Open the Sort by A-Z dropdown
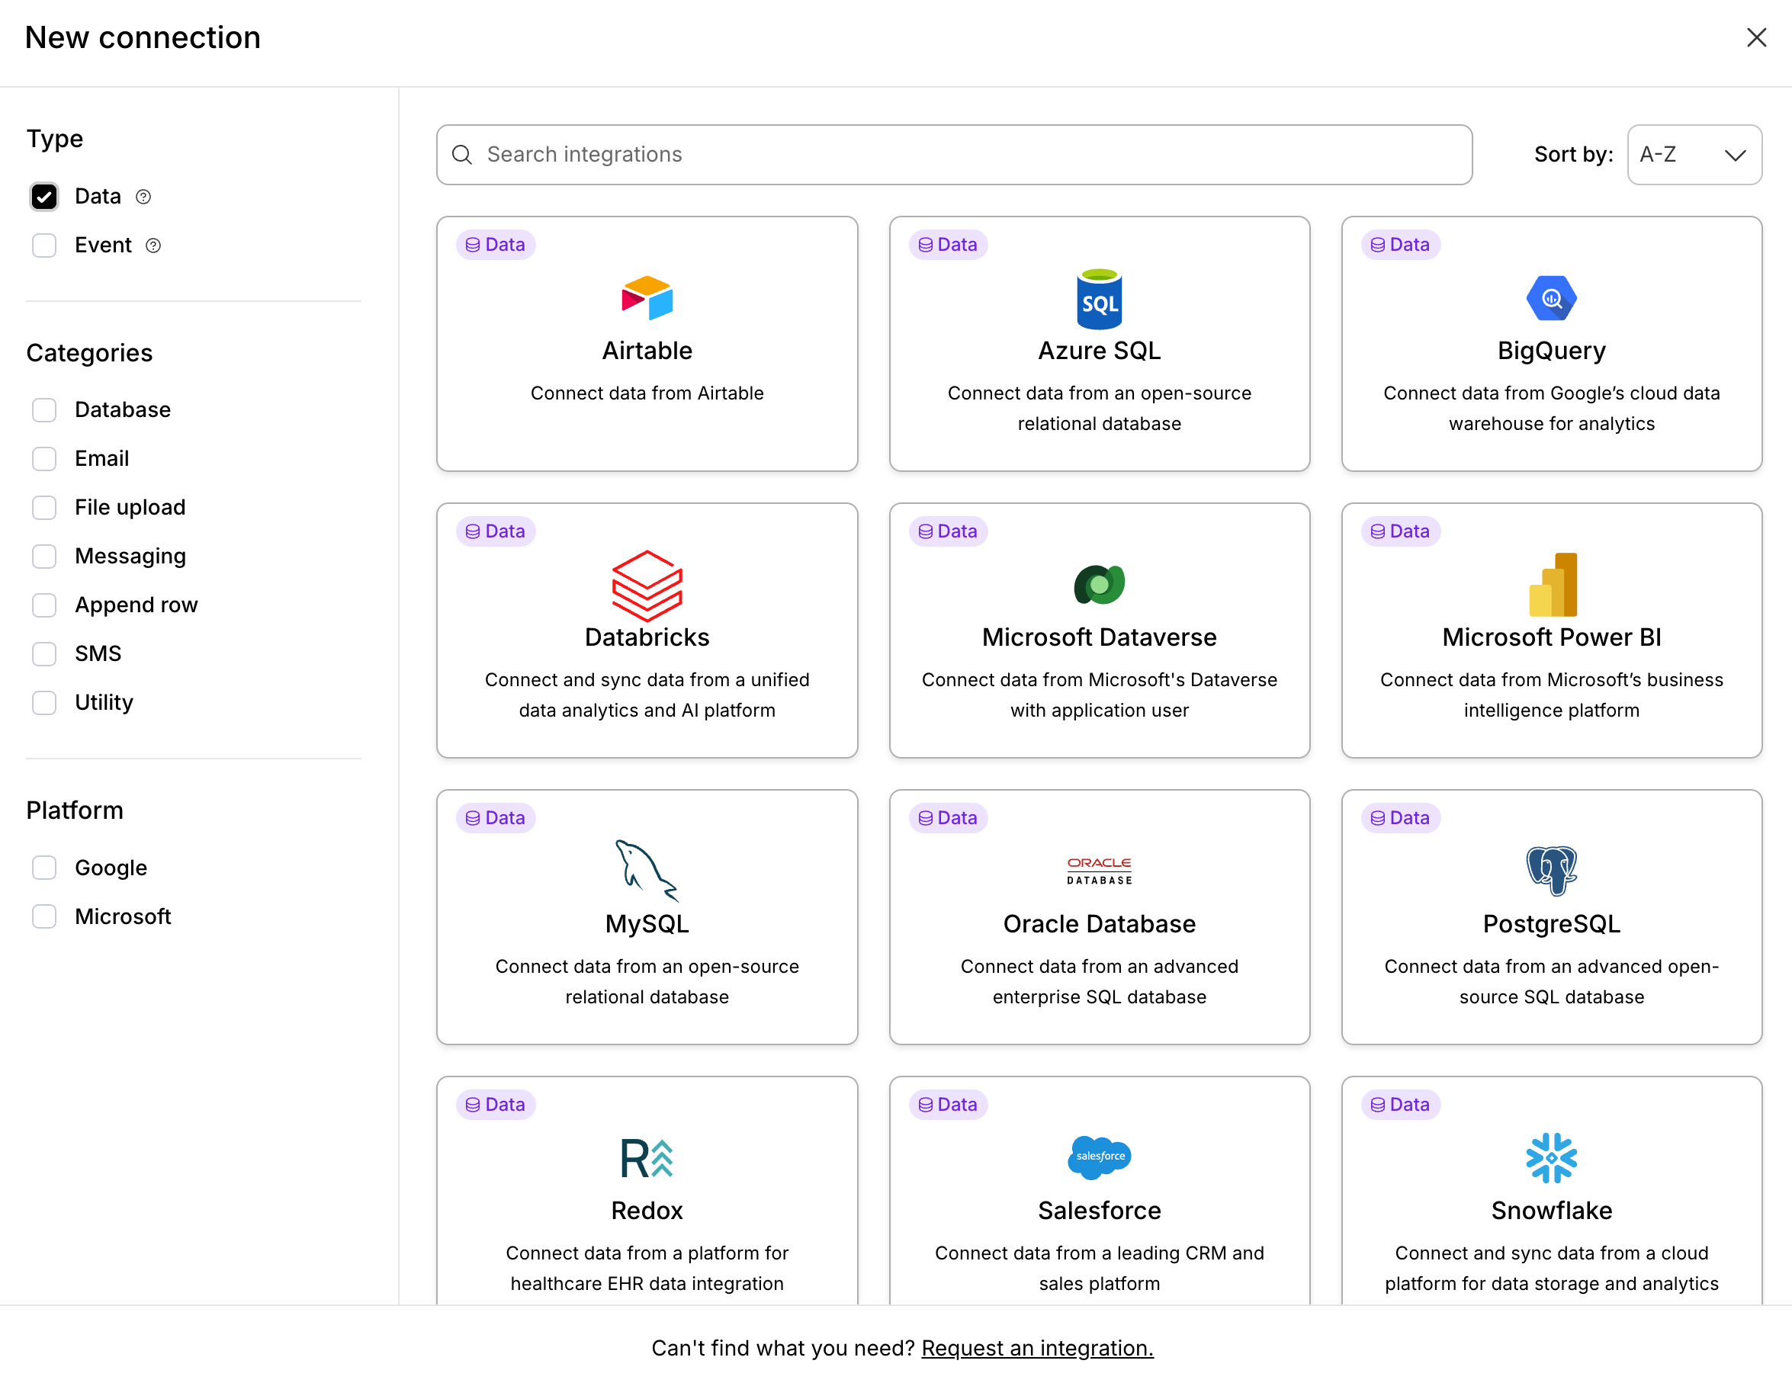This screenshot has height=1383, width=1792. [x=1694, y=154]
